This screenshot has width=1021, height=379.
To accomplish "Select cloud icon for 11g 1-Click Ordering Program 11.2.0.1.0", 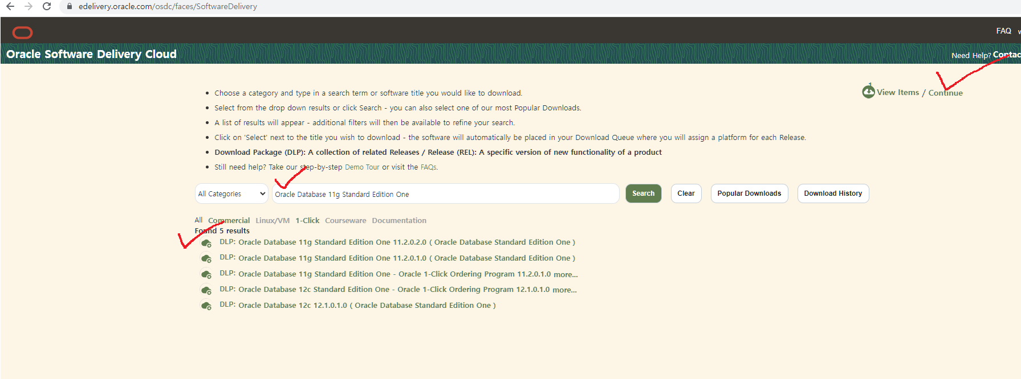I will coord(206,274).
